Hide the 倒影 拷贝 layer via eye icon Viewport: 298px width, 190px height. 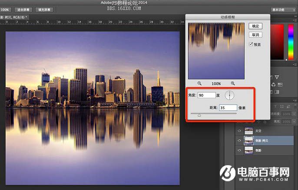239,140
